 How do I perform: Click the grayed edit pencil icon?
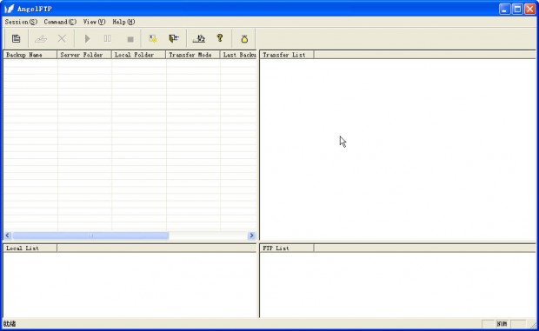(x=41, y=38)
